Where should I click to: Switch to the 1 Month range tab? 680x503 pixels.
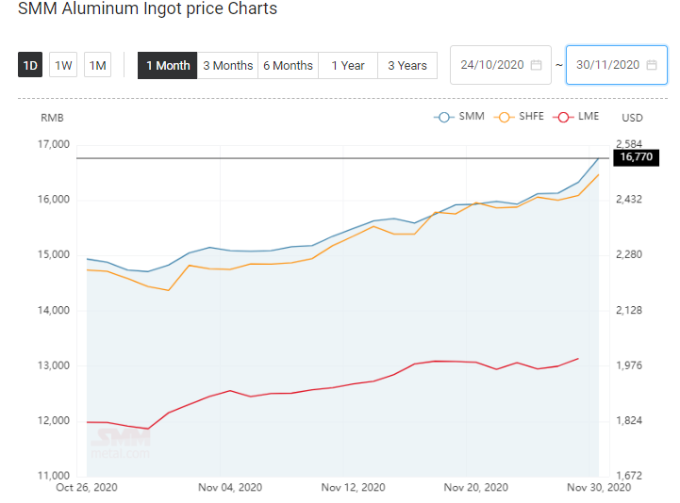(167, 65)
